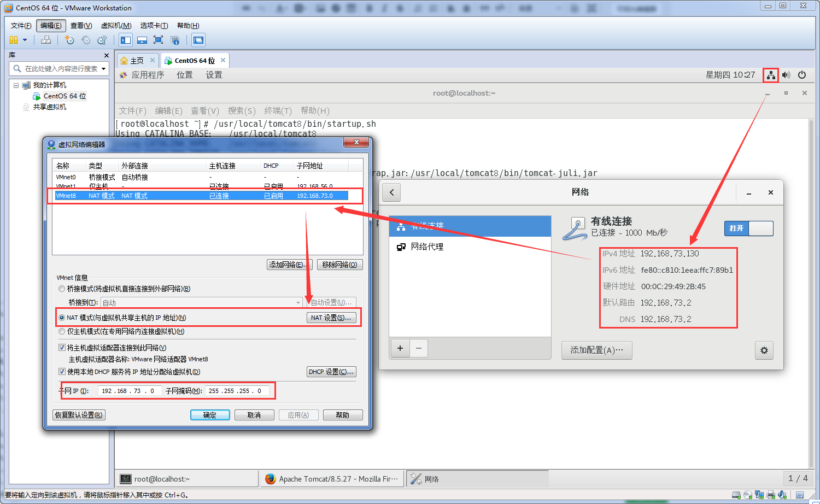820x504 pixels.
Task: Switch to root@localhost terminal in taskbar
Action: [186, 479]
